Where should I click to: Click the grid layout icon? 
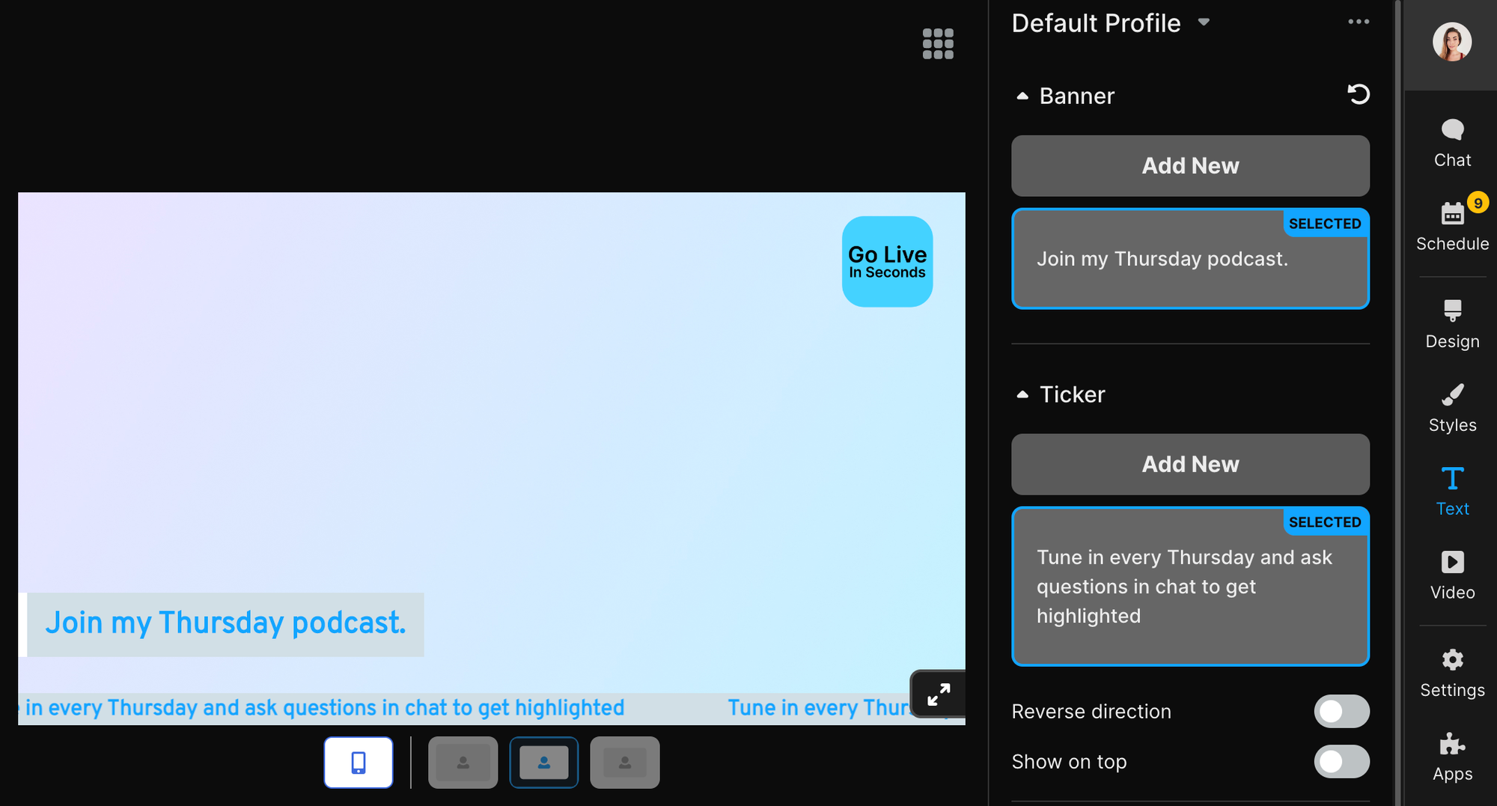[x=938, y=44]
